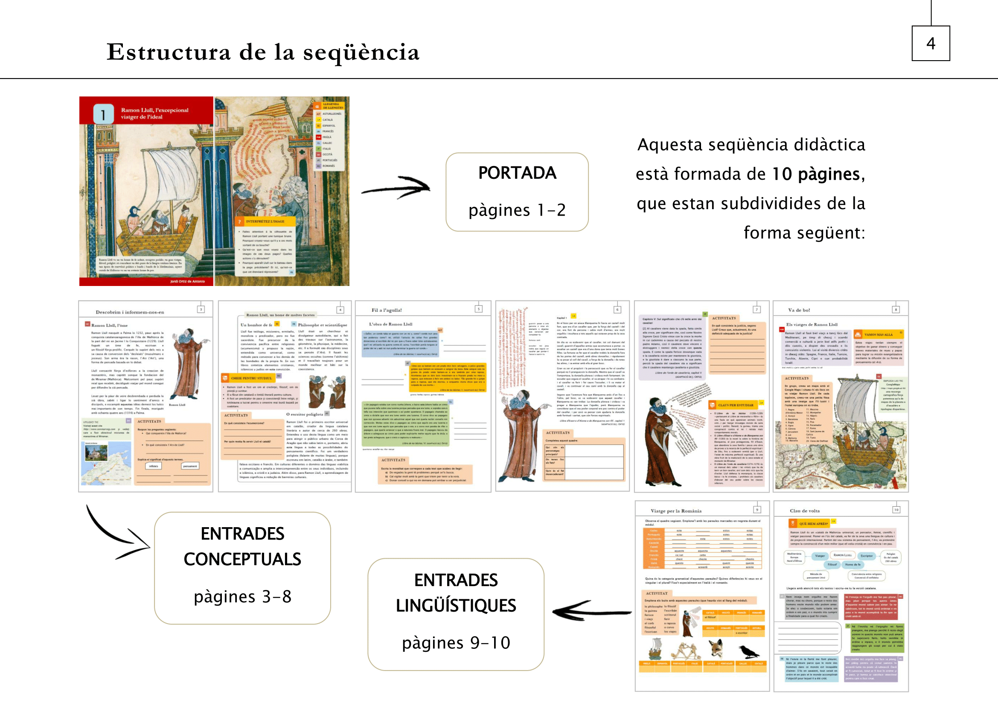The height and width of the screenshot is (706, 998).
Task: Click the Mallorca map image on page 3
Action: click(107, 463)
